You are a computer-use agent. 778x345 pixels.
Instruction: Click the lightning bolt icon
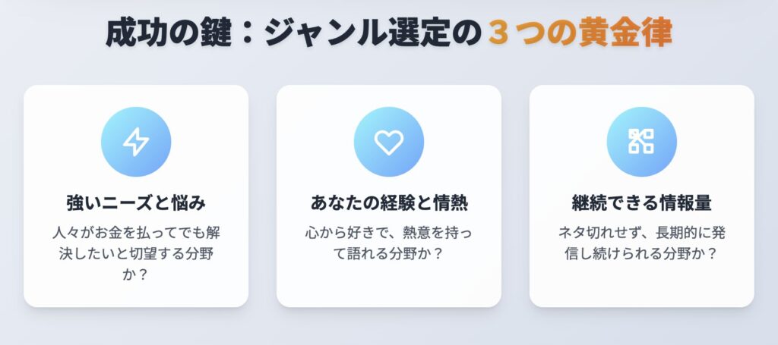pyautogui.click(x=136, y=142)
